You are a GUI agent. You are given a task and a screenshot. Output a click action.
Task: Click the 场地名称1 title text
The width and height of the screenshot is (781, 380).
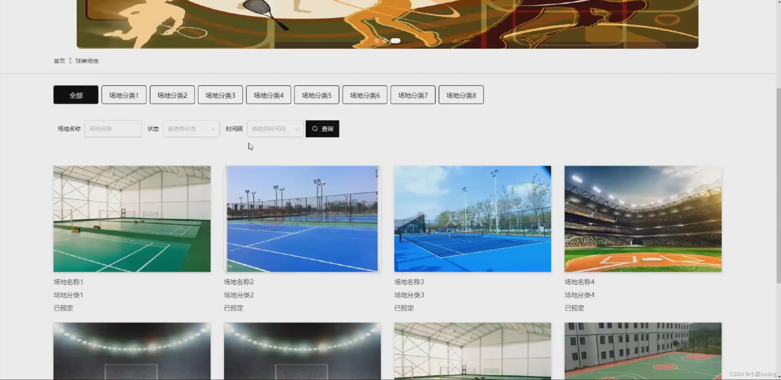click(x=68, y=282)
